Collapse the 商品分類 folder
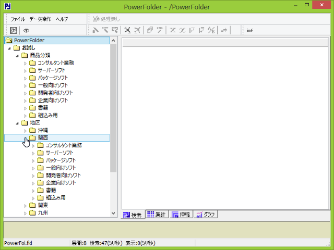Viewport: 334px width, 250px height. tap(17, 56)
